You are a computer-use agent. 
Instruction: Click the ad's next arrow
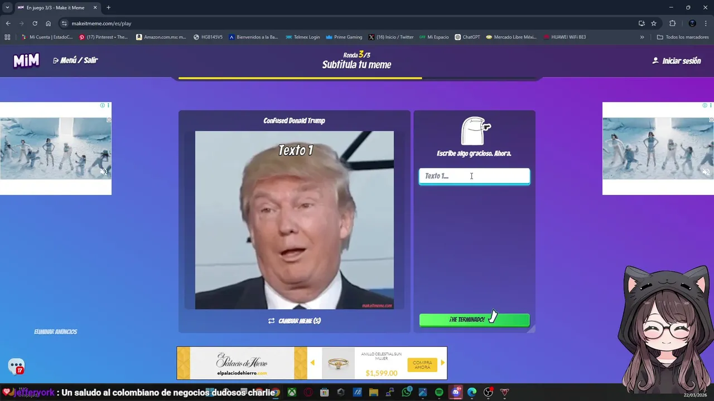pos(443,363)
